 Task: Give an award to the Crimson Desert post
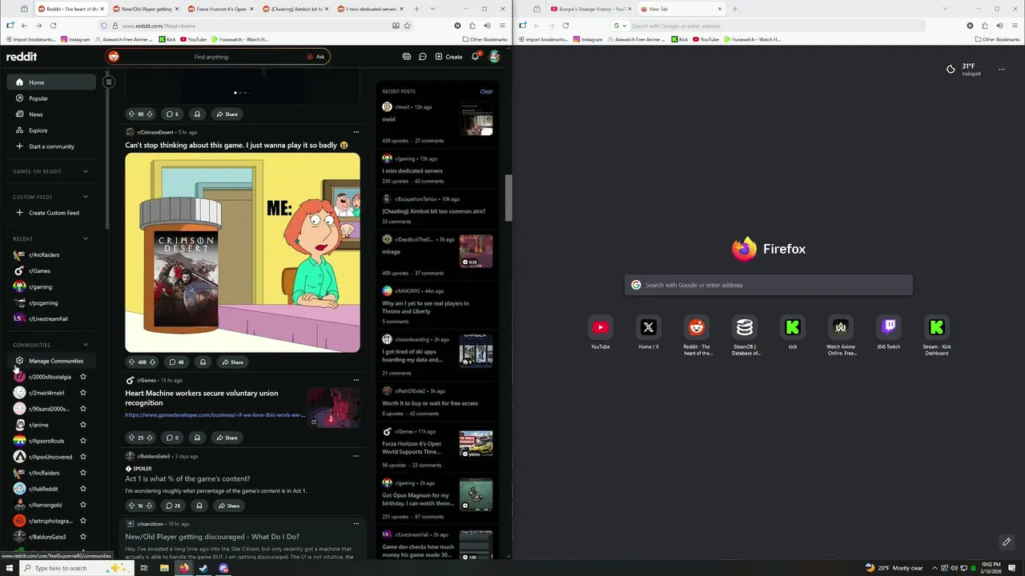click(203, 362)
